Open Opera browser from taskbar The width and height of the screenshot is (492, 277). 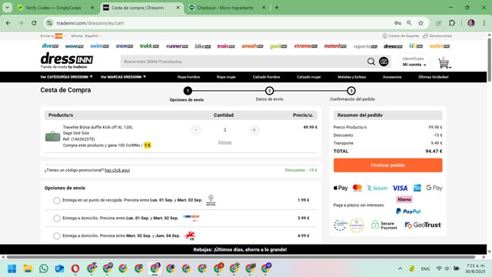pyautogui.click(x=75, y=269)
